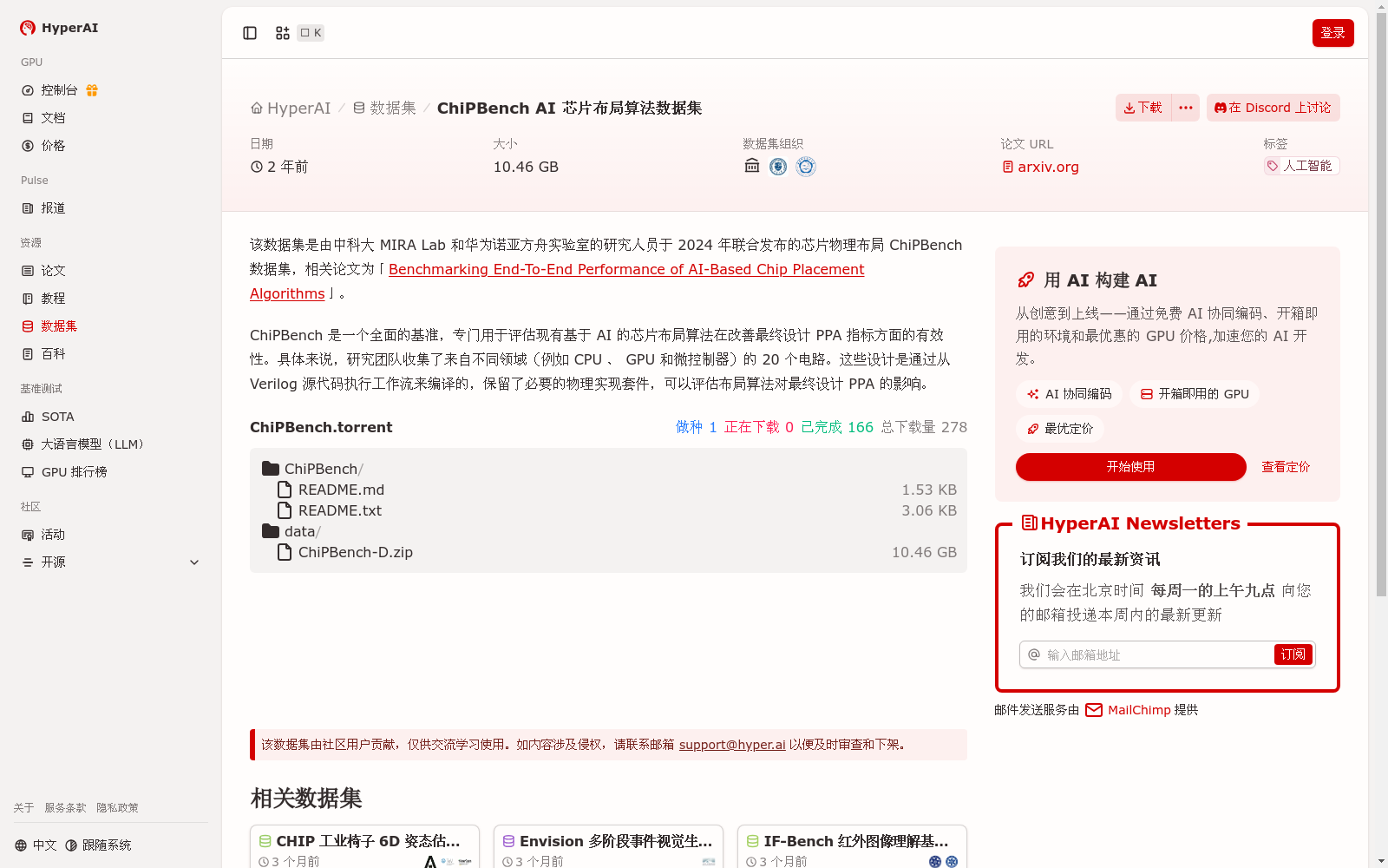The width and height of the screenshot is (1388, 868).
Task: Click README.txt file row
Action: coord(608,510)
